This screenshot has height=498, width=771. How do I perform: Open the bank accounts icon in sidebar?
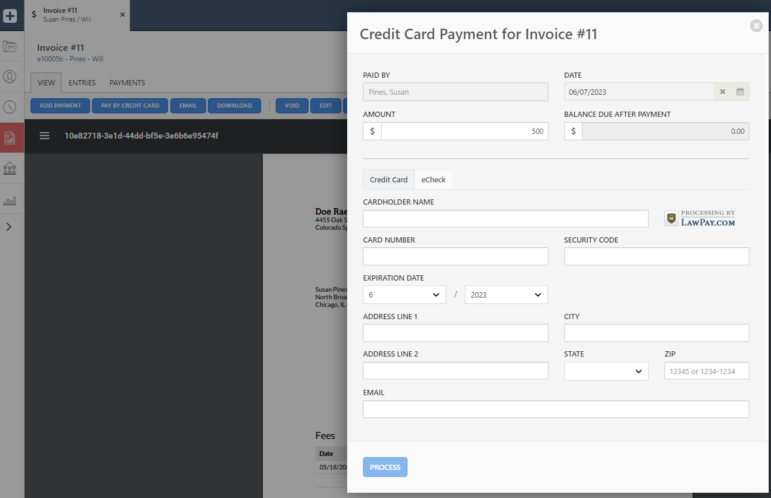click(x=10, y=170)
